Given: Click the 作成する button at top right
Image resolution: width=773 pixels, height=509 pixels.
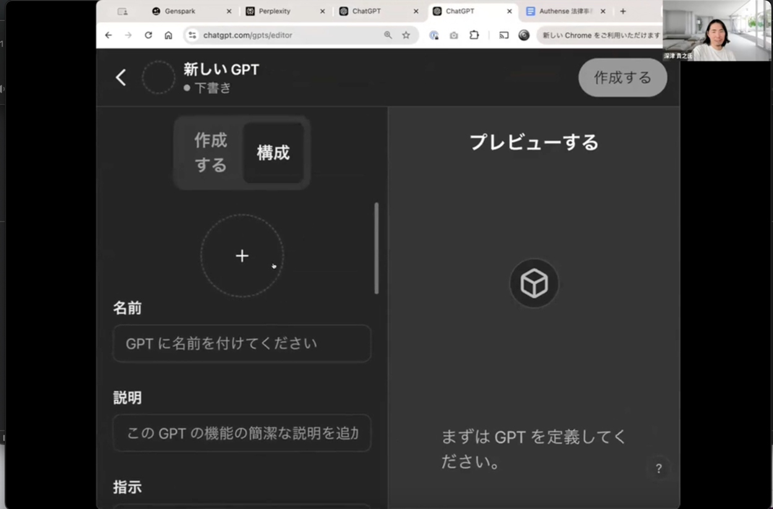Looking at the screenshot, I should (x=623, y=77).
